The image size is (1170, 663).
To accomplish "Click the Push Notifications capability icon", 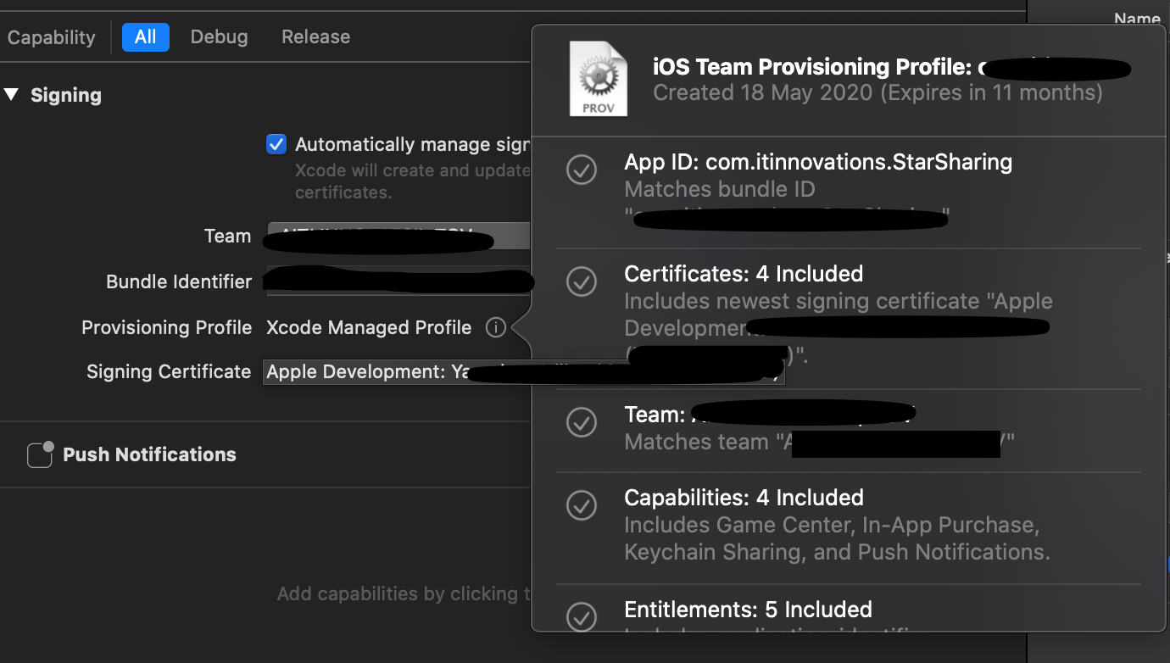I will (x=39, y=454).
